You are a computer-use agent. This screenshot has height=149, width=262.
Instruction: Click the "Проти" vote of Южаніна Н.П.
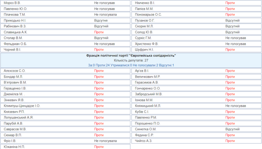pyautogui.click(x=99, y=147)
